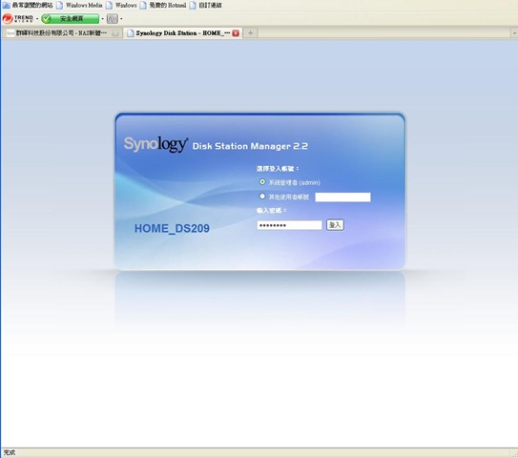Open the Windows bookmark link
The height and width of the screenshot is (458, 518).
121,5
